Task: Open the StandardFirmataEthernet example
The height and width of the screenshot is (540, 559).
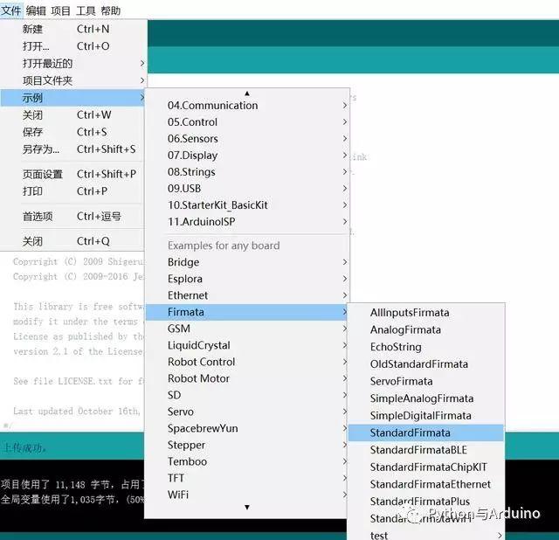Action: coord(425,484)
